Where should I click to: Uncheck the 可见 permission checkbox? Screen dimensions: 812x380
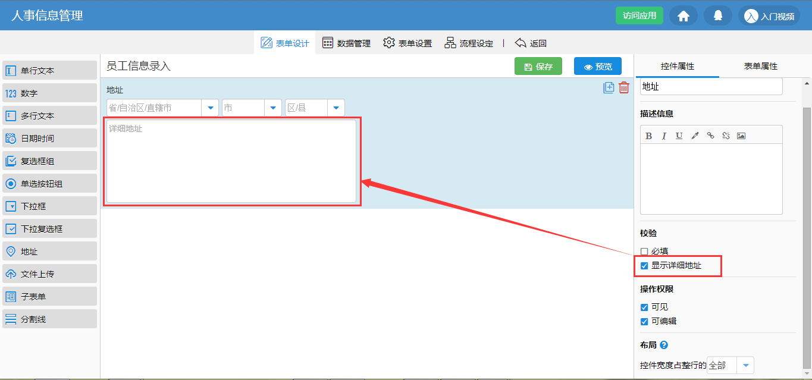click(x=644, y=307)
